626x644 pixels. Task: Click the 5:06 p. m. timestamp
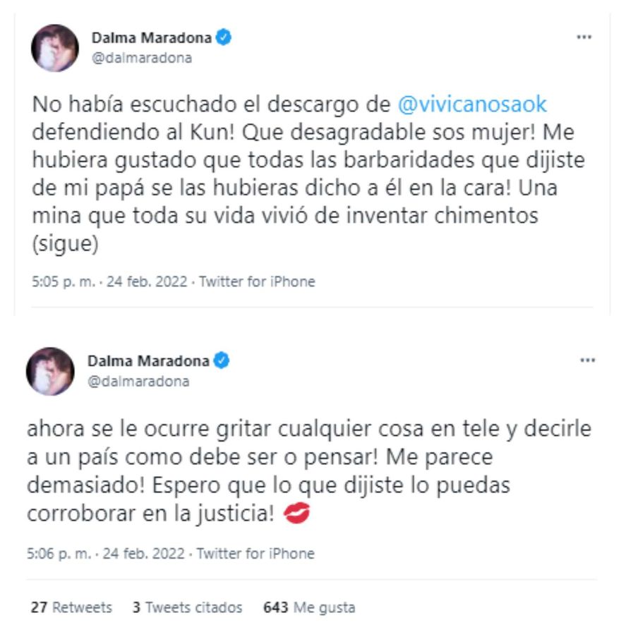59,554
